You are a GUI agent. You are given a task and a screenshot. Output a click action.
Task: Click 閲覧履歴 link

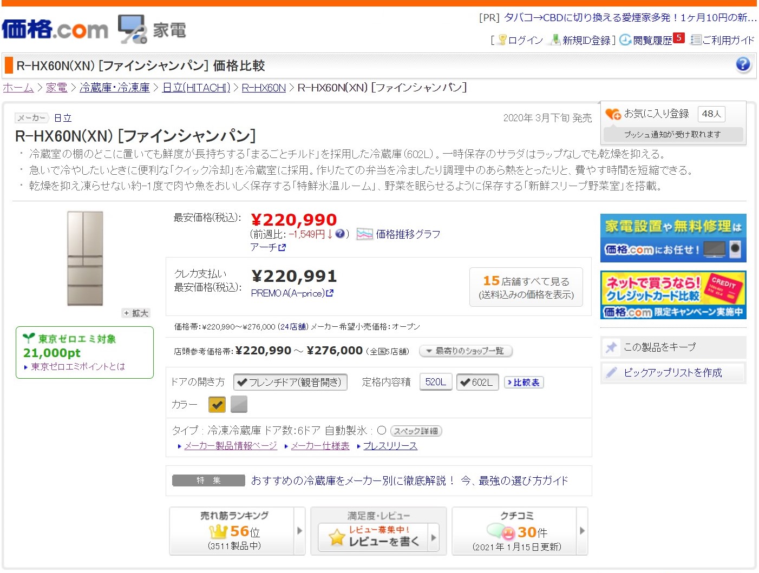[x=652, y=40]
